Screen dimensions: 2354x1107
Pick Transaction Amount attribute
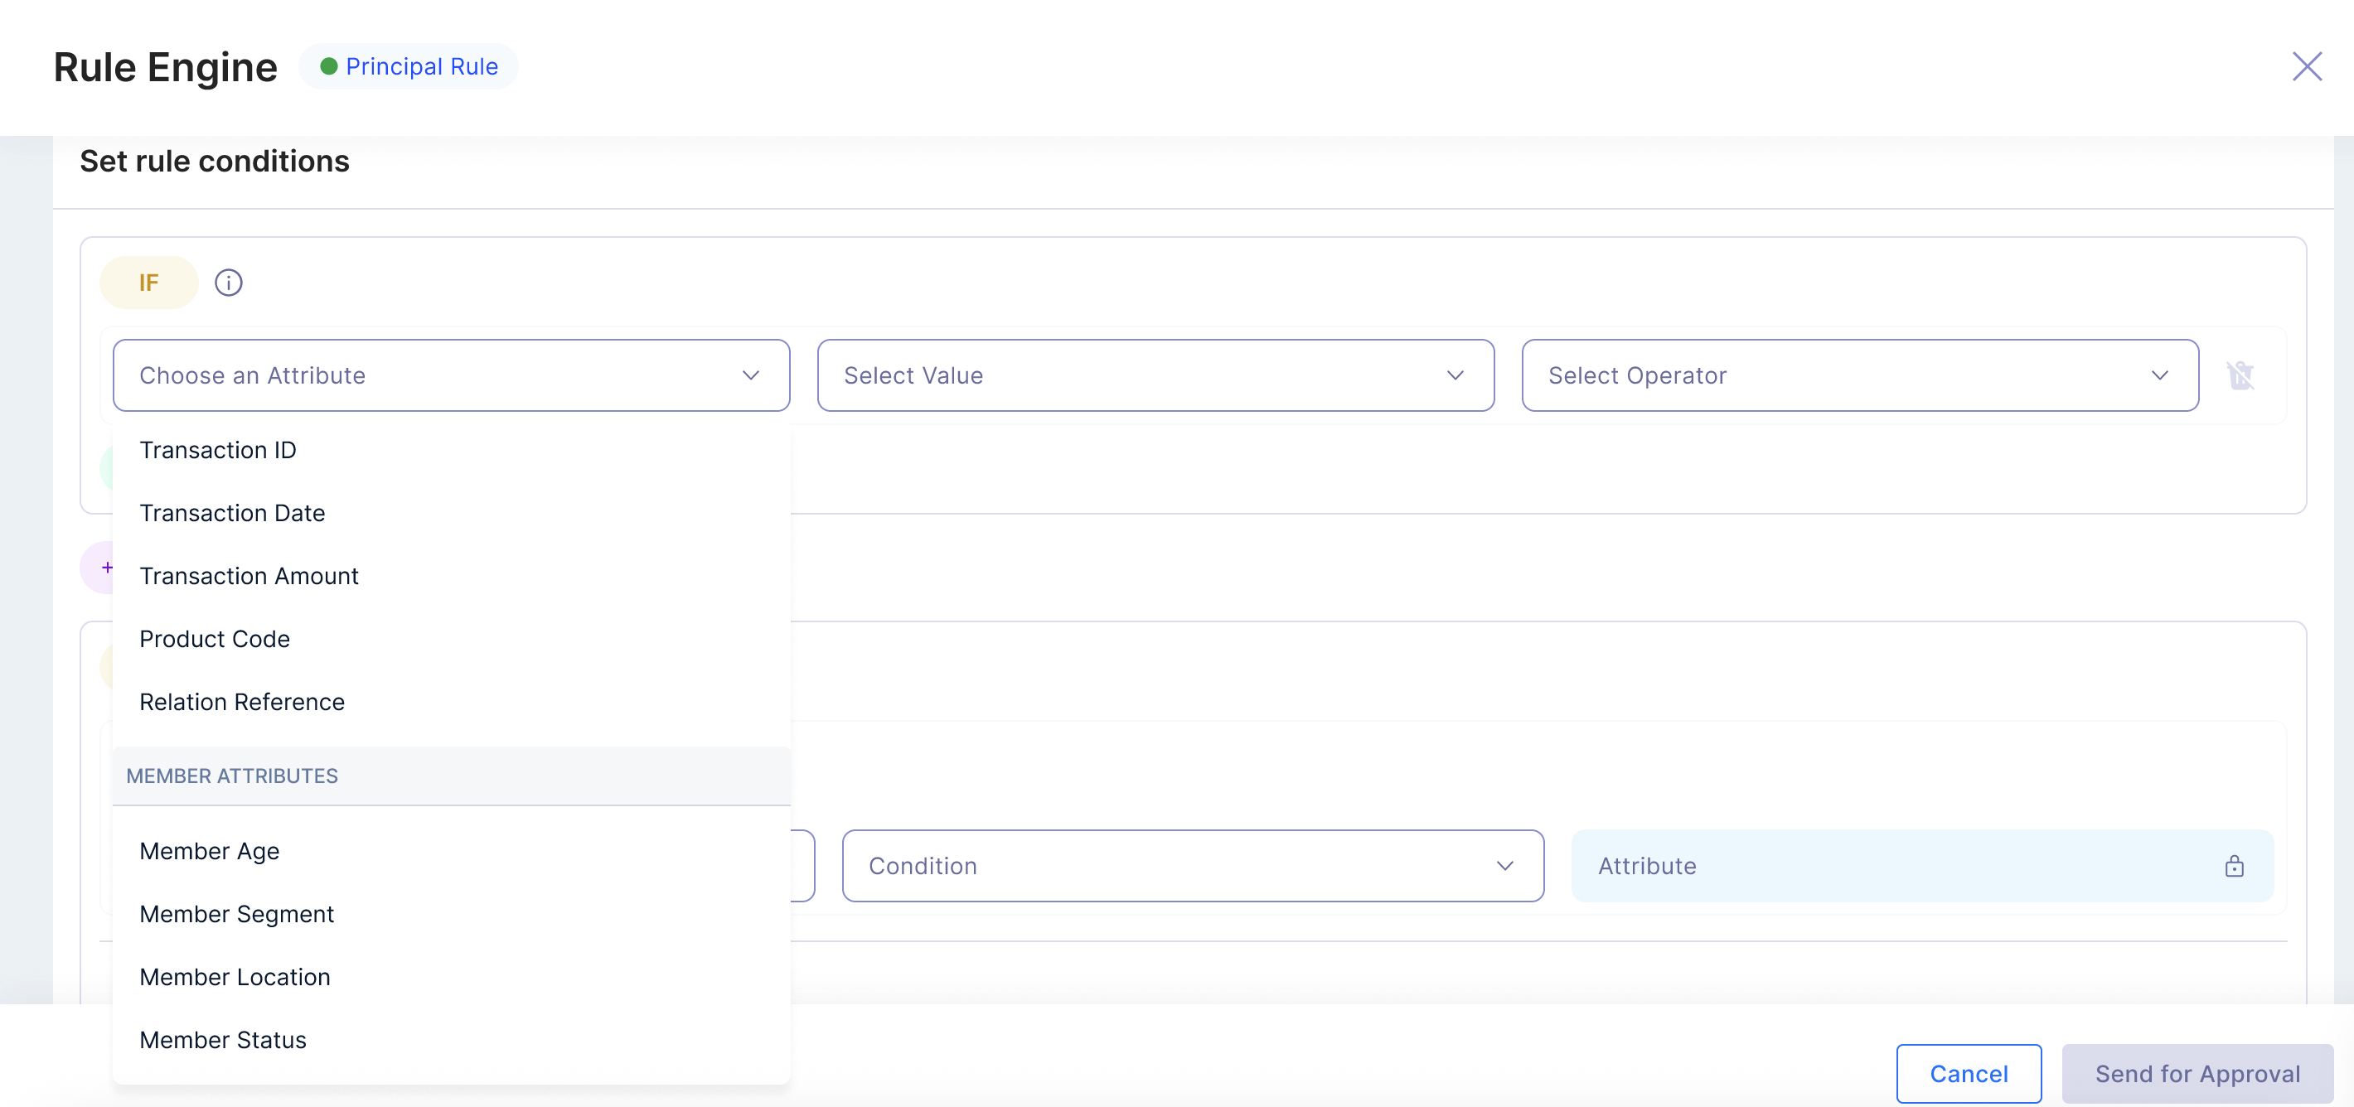point(249,577)
